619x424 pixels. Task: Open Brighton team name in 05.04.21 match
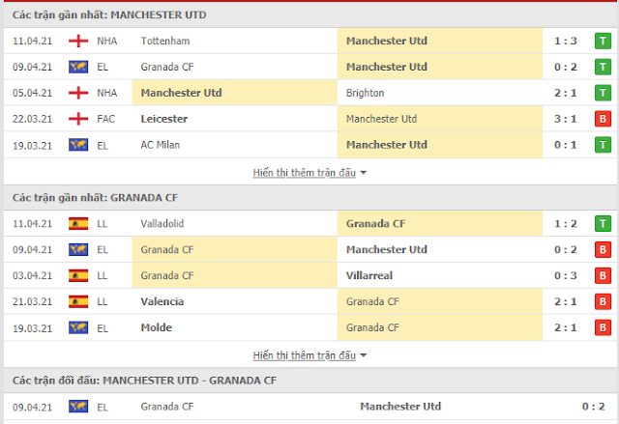click(366, 93)
